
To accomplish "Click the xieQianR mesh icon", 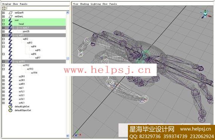I will [x=11, y=13].
